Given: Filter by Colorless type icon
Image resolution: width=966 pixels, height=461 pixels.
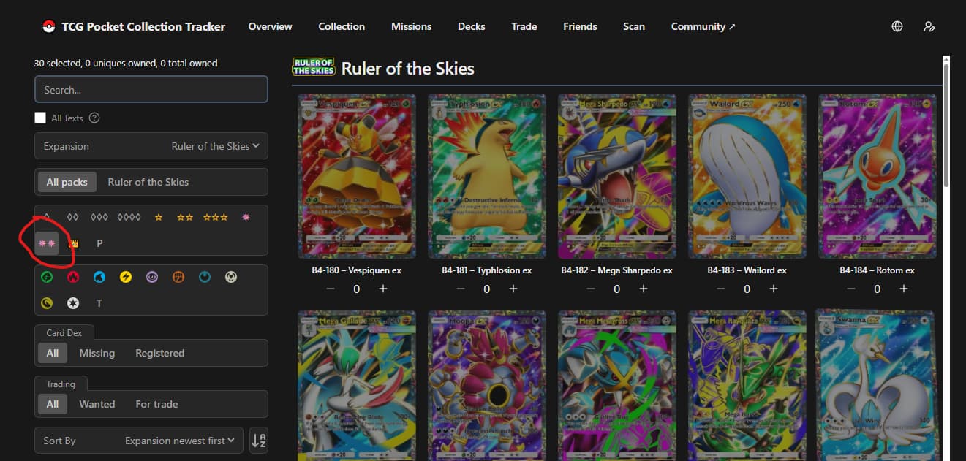Looking at the screenshot, I should (73, 302).
